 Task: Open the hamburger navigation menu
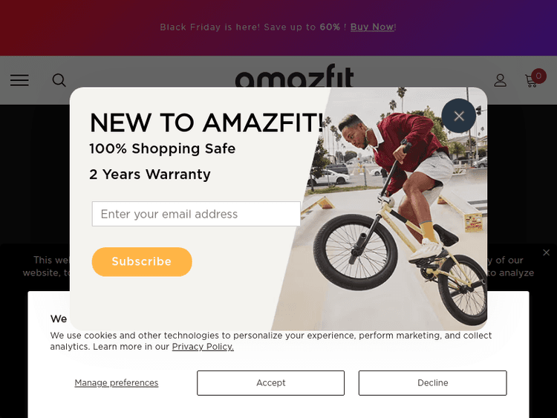19,80
